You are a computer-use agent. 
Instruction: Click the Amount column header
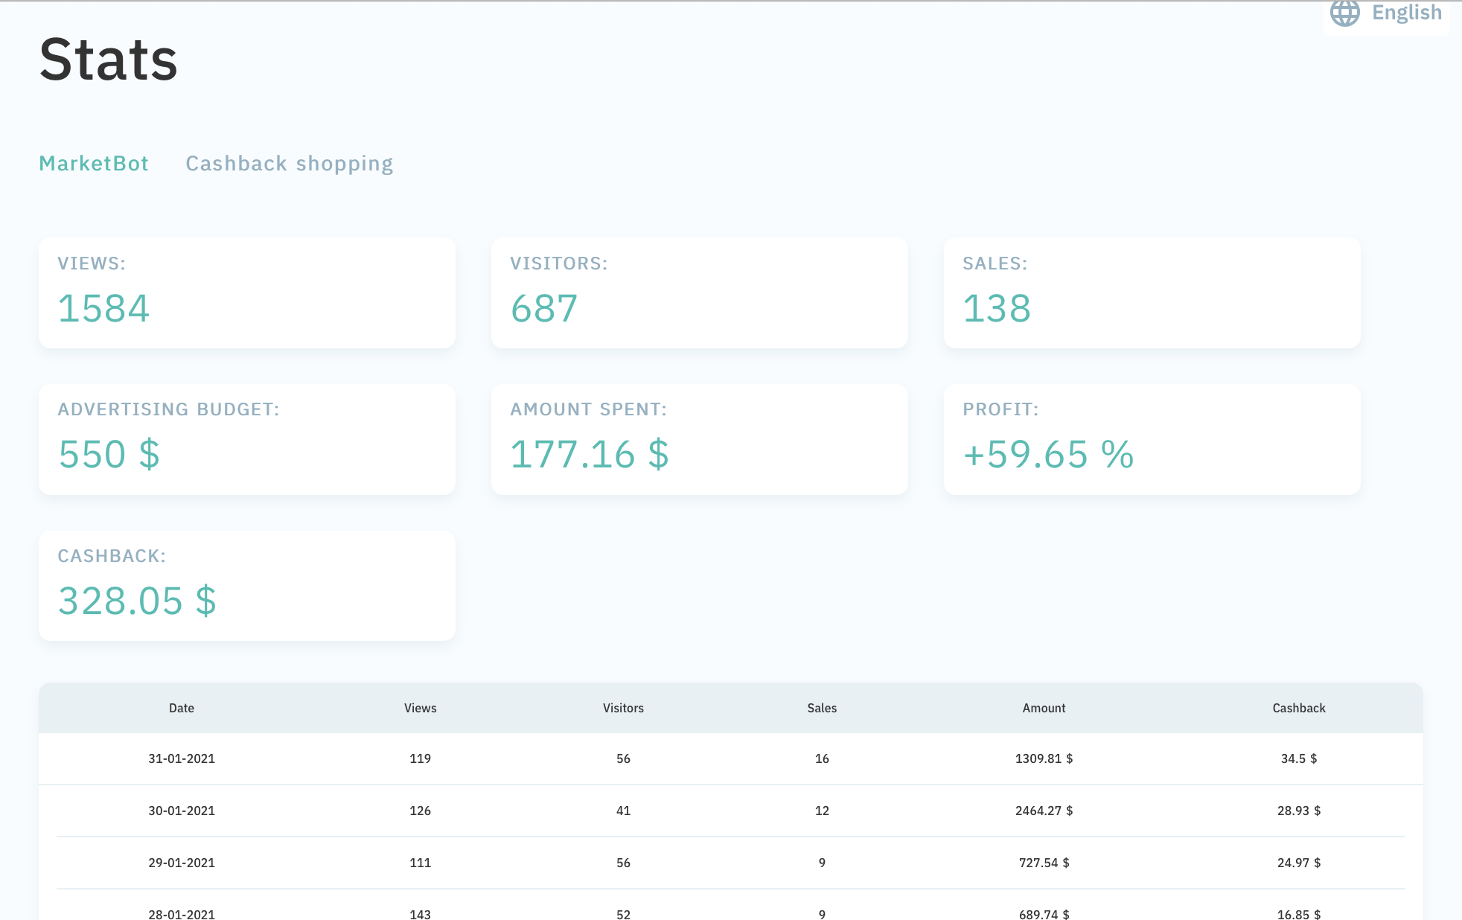pos(1044,708)
